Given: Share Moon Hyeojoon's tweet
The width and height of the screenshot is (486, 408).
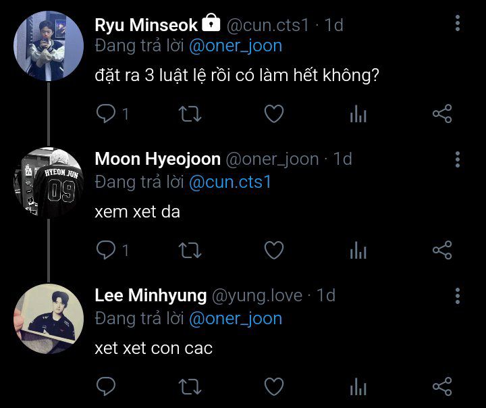Looking at the screenshot, I should pyautogui.click(x=441, y=251).
